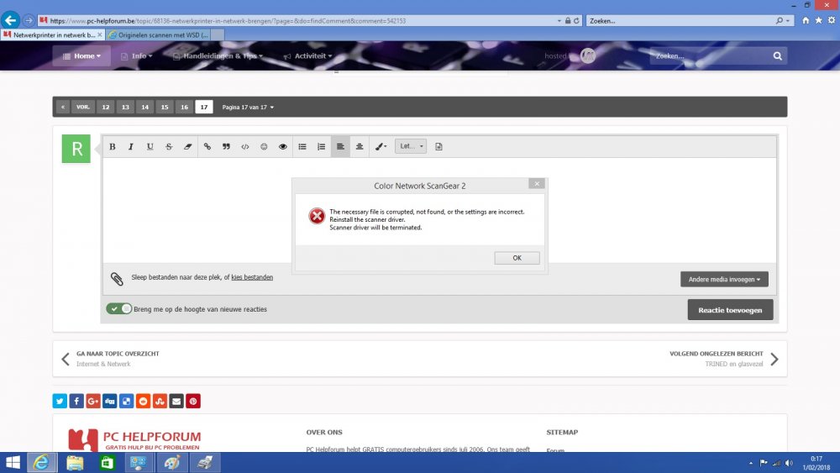Insert a code block
This screenshot has width=840, height=473.
click(x=244, y=147)
